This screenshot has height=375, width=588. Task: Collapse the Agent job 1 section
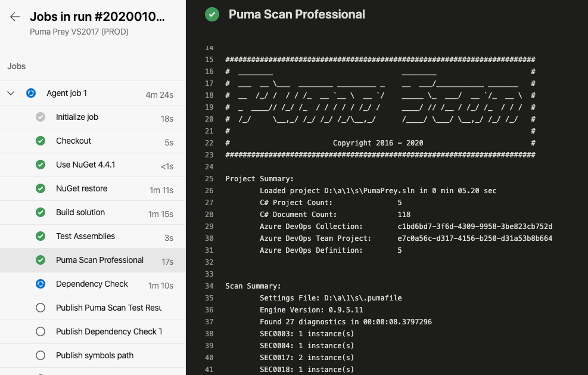pyautogui.click(x=10, y=94)
